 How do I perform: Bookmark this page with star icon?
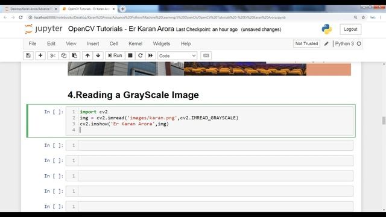tap(363, 17)
